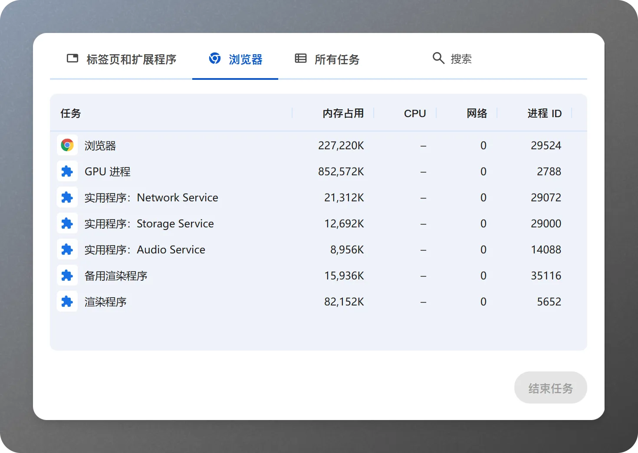
Task: Click the 搜索 search field
Action: click(x=461, y=59)
